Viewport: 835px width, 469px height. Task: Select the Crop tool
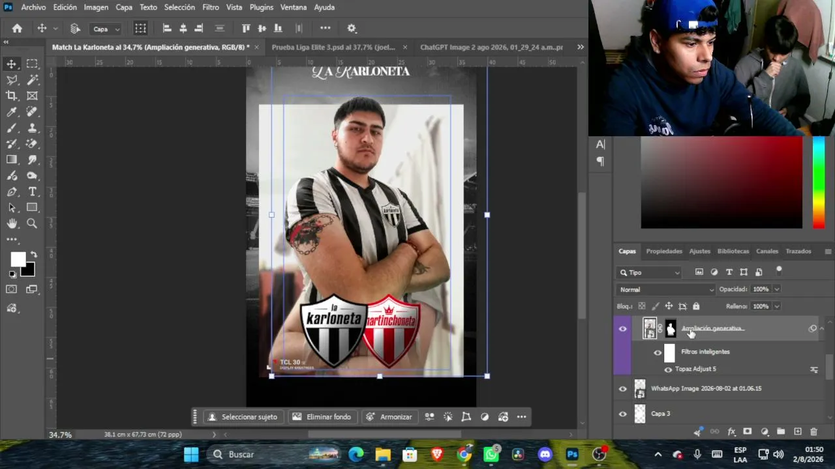pos(12,96)
